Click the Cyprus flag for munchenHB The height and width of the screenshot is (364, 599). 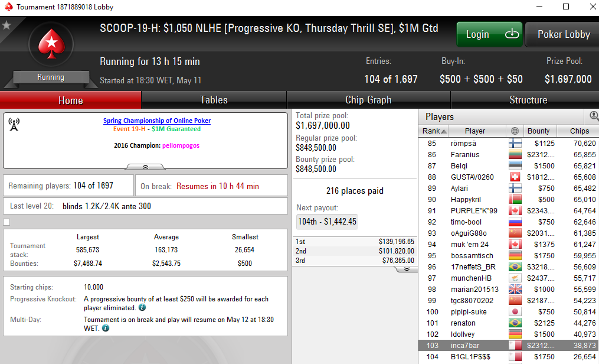click(x=515, y=278)
